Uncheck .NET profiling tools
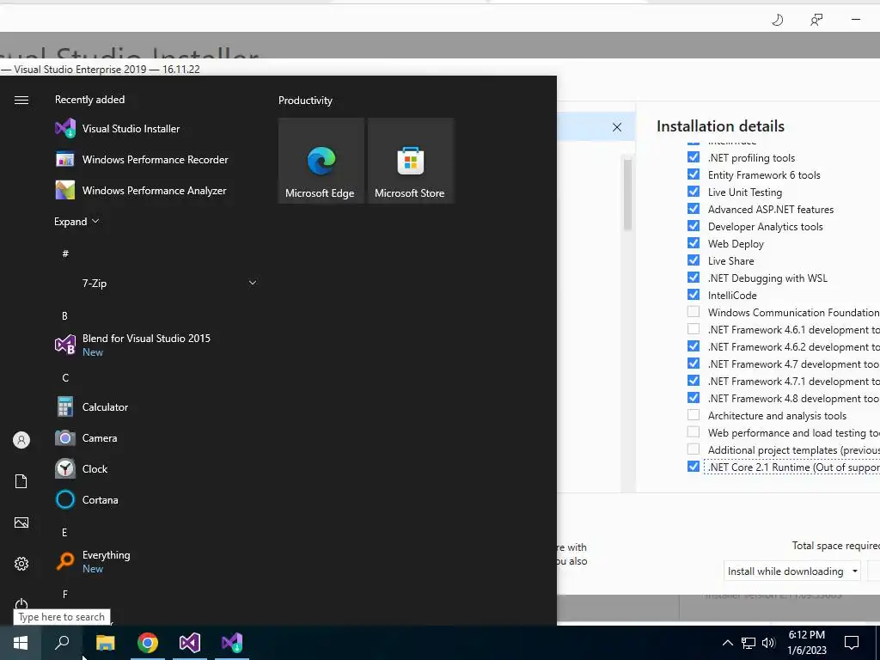Image resolution: width=880 pixels, height=660 pixels. click(694, 157)
